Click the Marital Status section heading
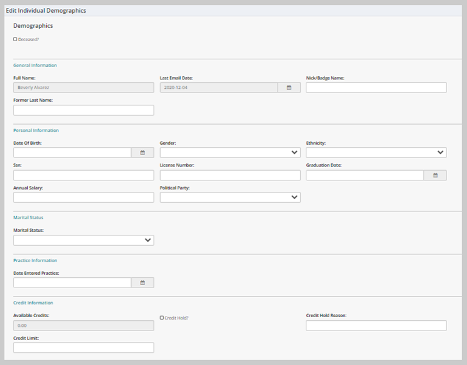This screenshot has height=365, width=467. tap(29, 217)
